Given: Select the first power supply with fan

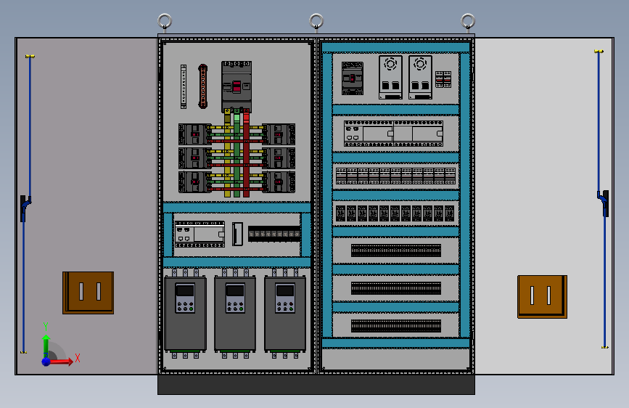Looking at the screenshot, I should (391, 78).
